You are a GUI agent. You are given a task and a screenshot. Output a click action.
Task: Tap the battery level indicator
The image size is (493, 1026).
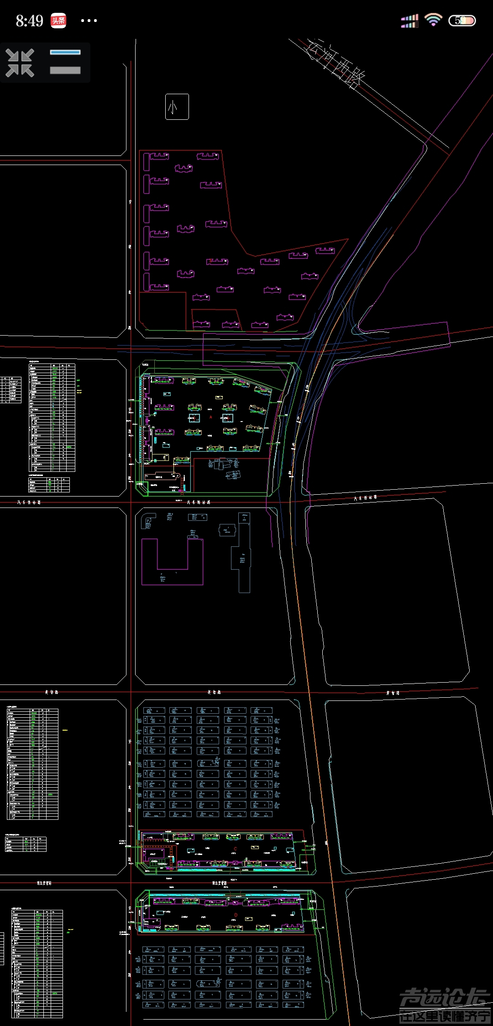(x=462, y=21)
